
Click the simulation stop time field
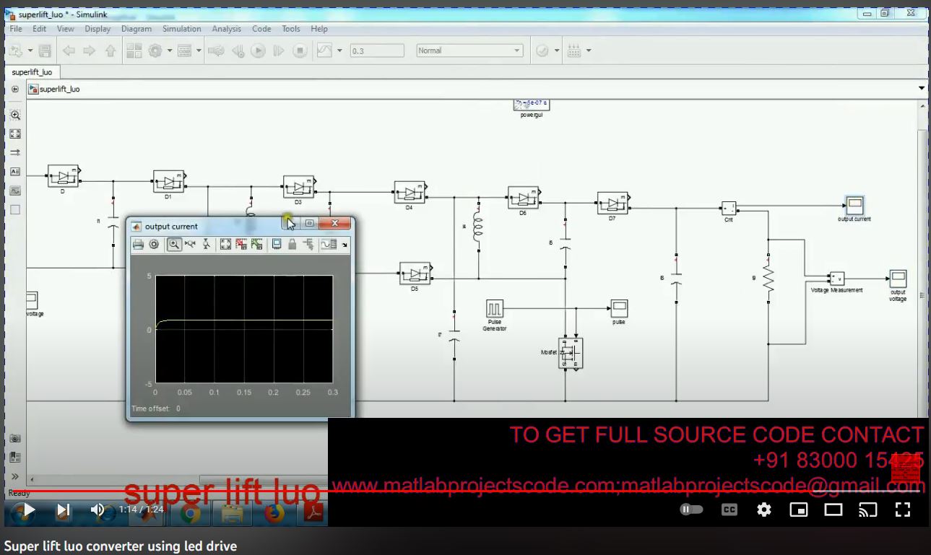376,51
